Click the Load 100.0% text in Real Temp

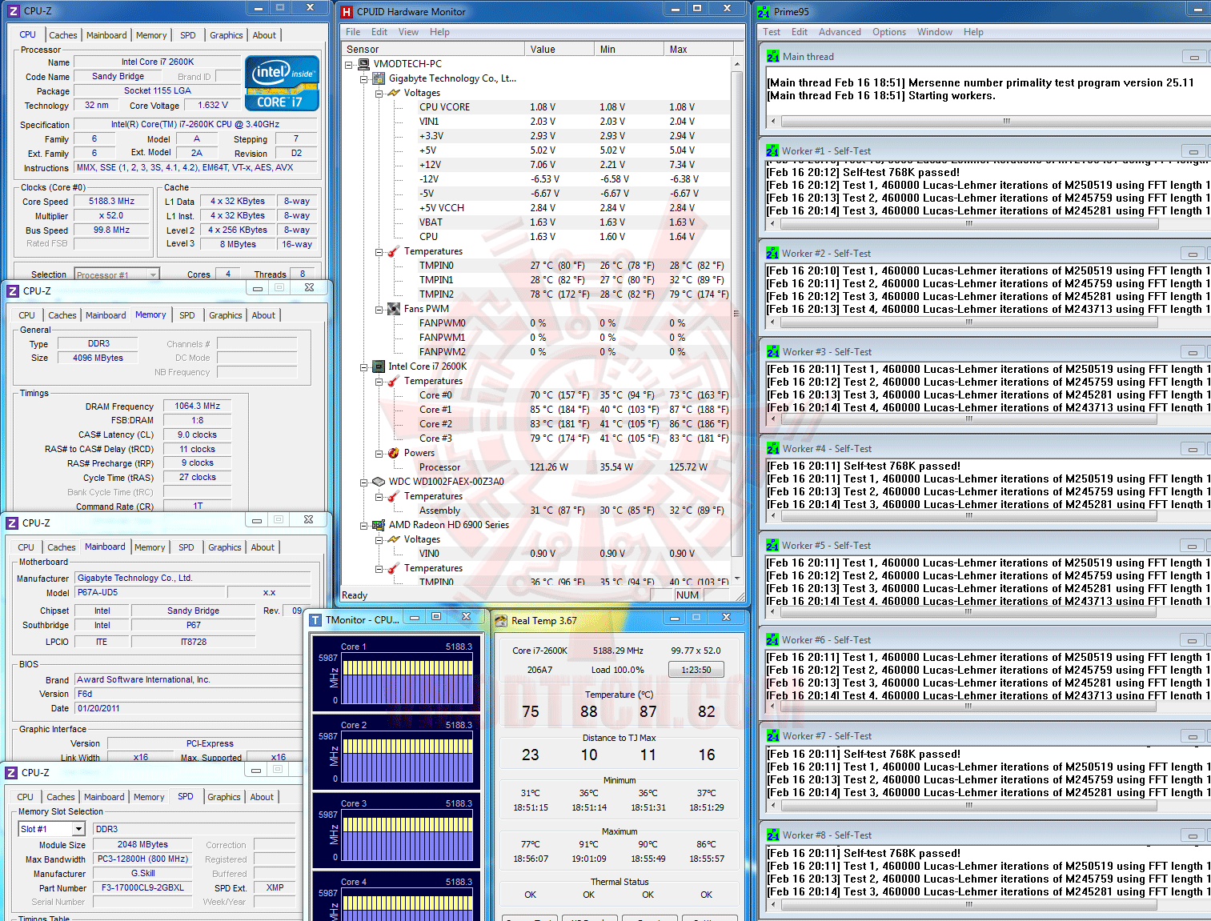pyautogui.click(x=617, y=671)
